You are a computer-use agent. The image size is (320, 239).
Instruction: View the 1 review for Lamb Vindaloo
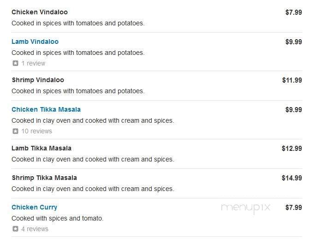coord(33,63)
